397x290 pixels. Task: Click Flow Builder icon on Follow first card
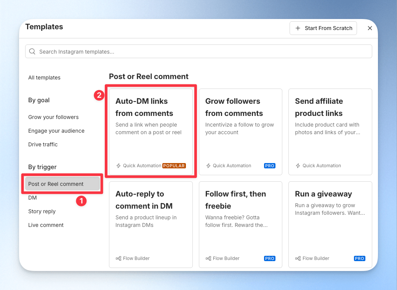pyautogui.click(x=208, y=258)
